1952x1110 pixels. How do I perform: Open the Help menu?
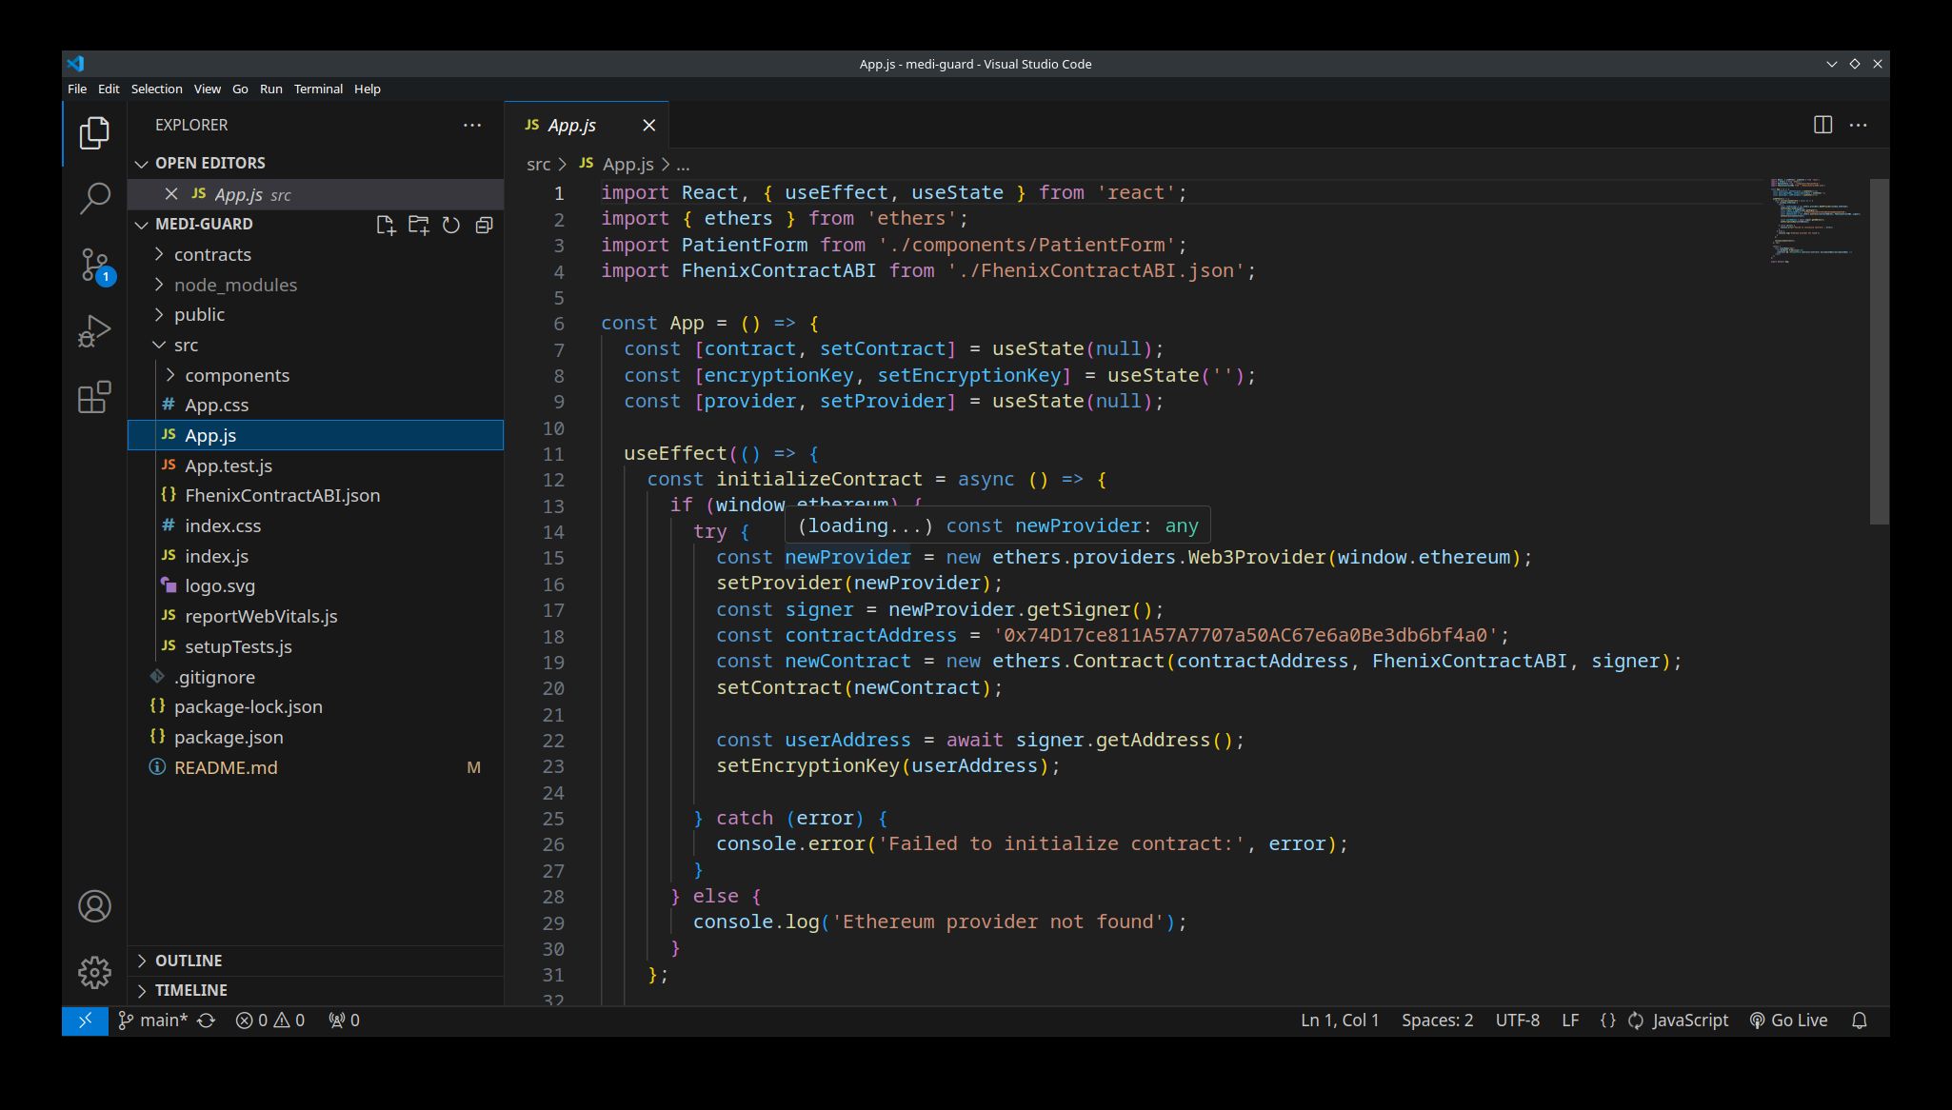point(367,89)
